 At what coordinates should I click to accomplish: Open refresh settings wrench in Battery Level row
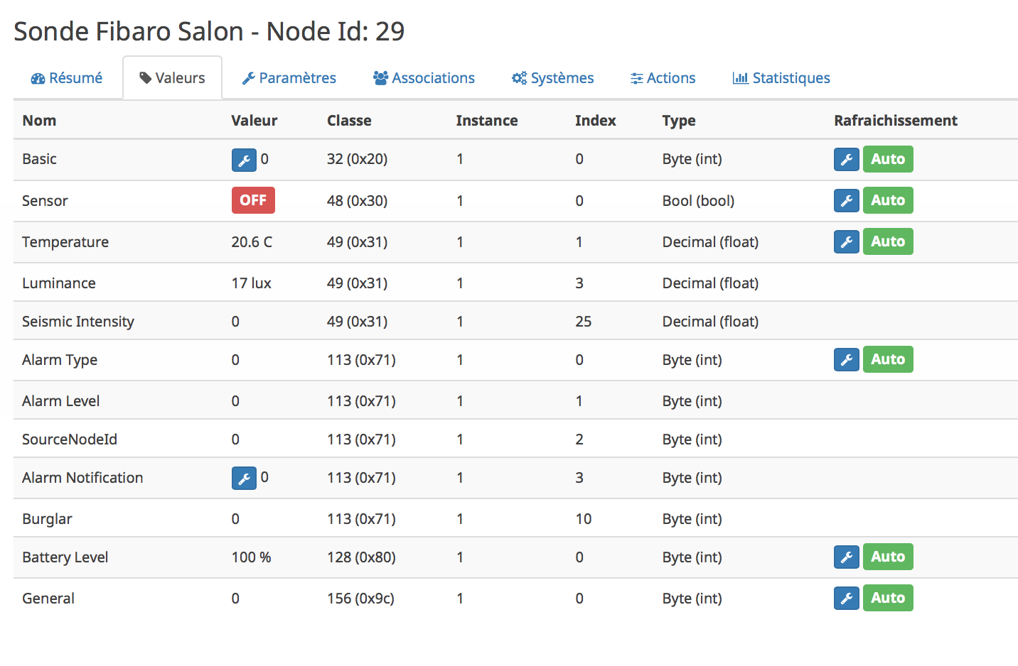tap(847, 557)
